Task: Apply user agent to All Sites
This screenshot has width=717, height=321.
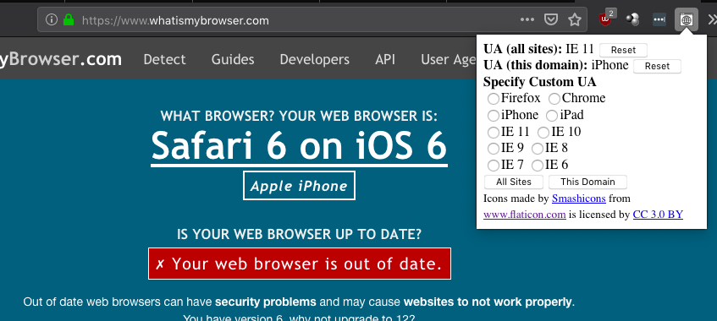Action: pyautogui.click(x=514, y=182)
